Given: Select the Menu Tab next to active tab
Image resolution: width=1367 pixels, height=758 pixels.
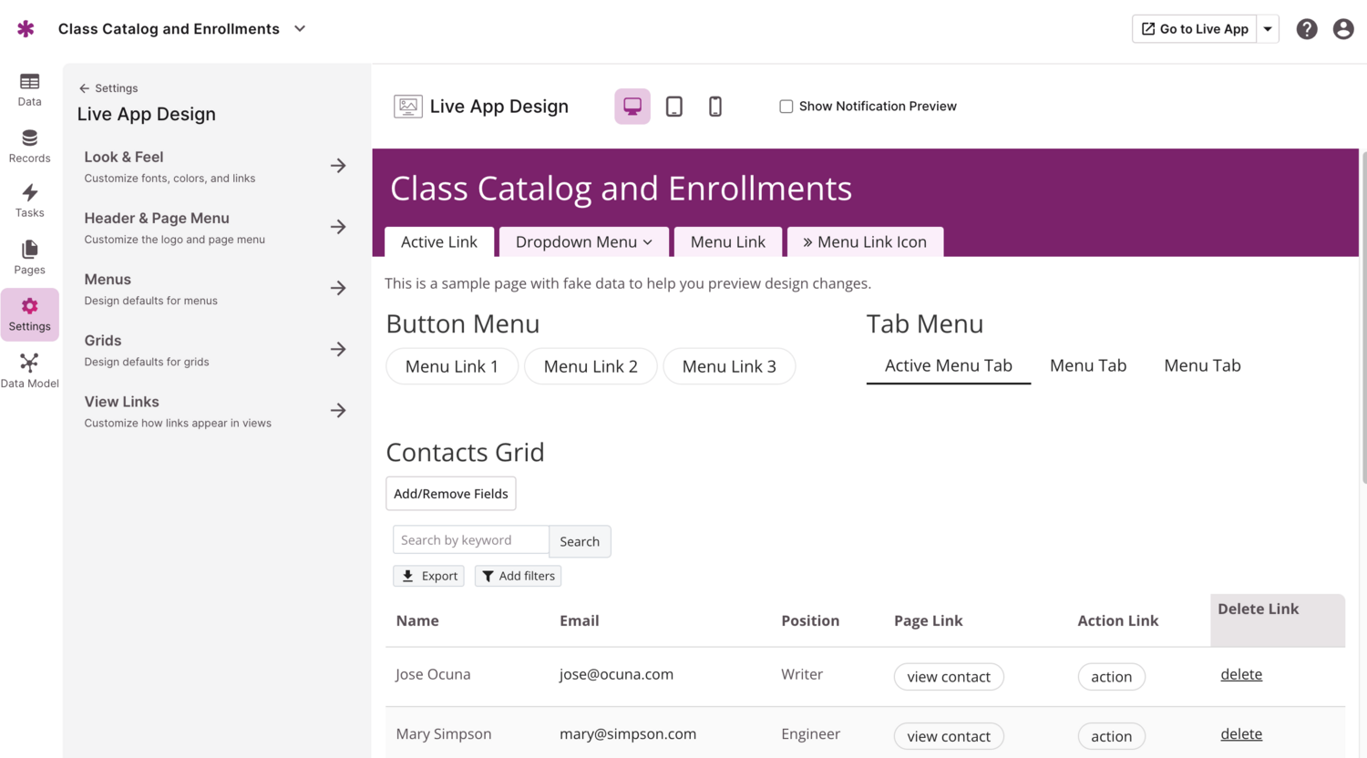Looking at the screenshot, I should [1088, 365].
